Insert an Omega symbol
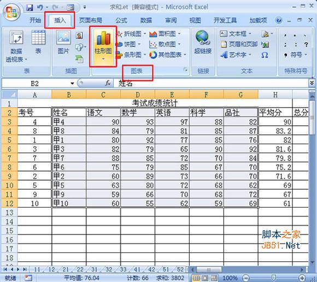 click(x=265, y=55)
